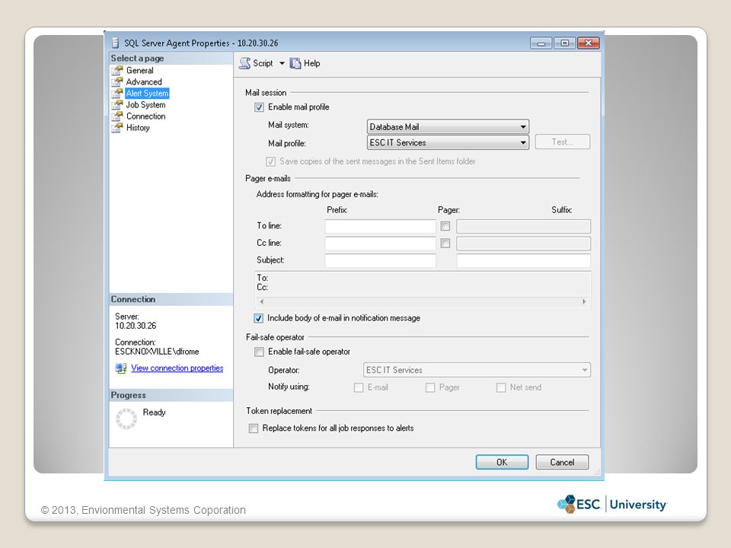Screen dimensions: 731x548
Task: Click the preview scrollbar left arrow
Action: 261,302
